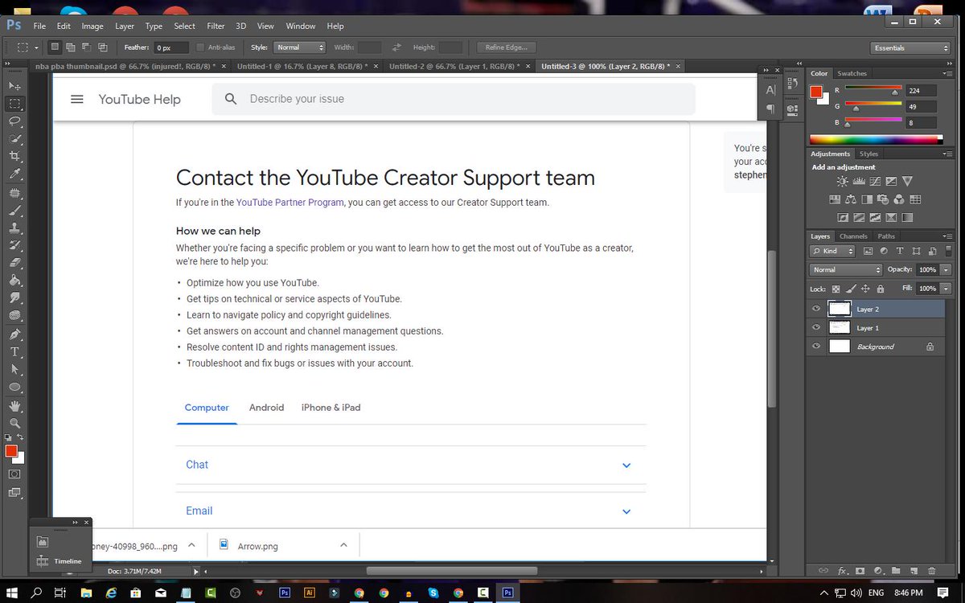Add a Levels adjustment
This screenshot has height=603, width=965.
coord(859,181)
